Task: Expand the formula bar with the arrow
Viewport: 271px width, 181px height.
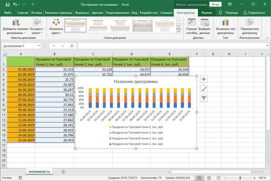Action: click(x=267, y=46)
